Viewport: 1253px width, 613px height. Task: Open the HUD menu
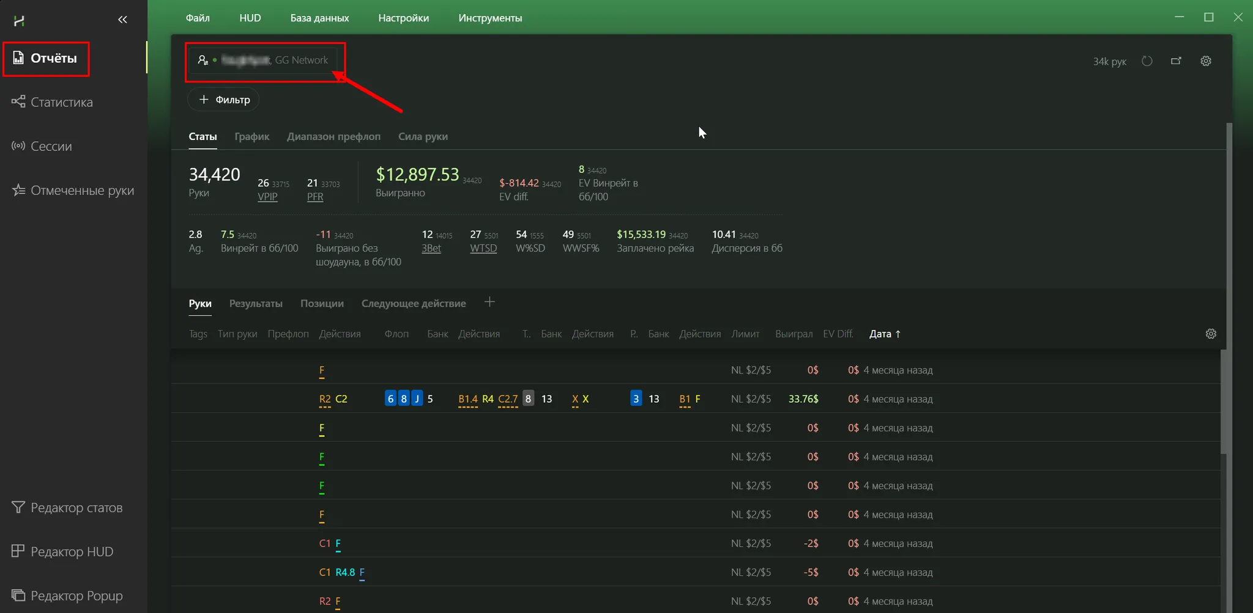(250, 18)
